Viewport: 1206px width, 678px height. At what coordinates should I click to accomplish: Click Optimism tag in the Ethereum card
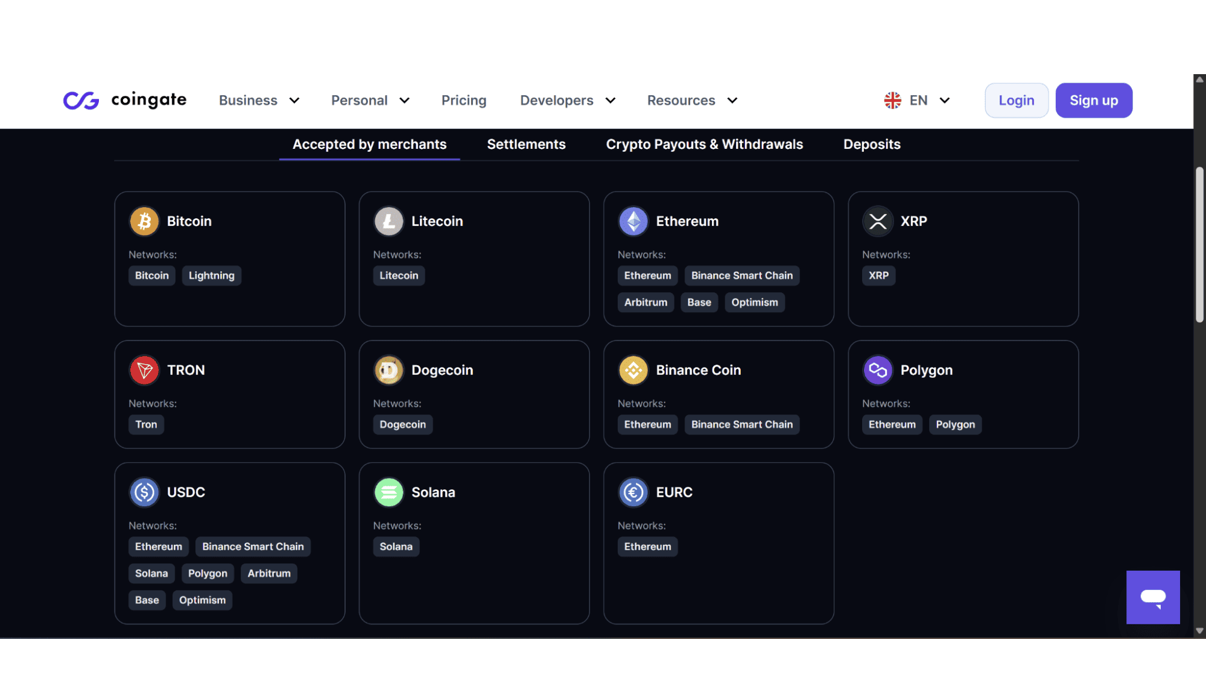[755, 303]
